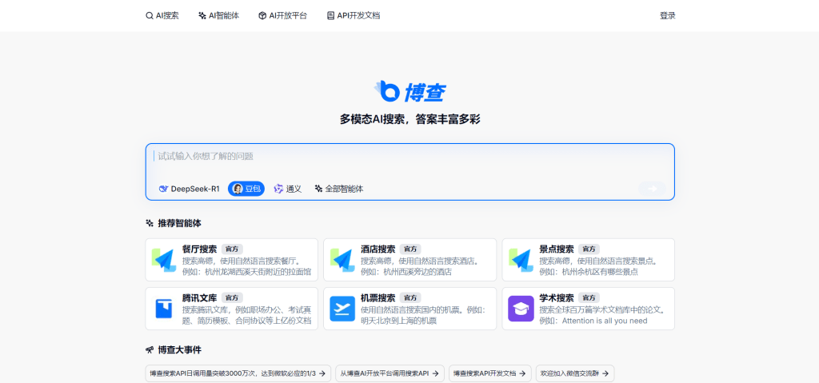Open 全部智能体 list

click(x=339, y=189)
